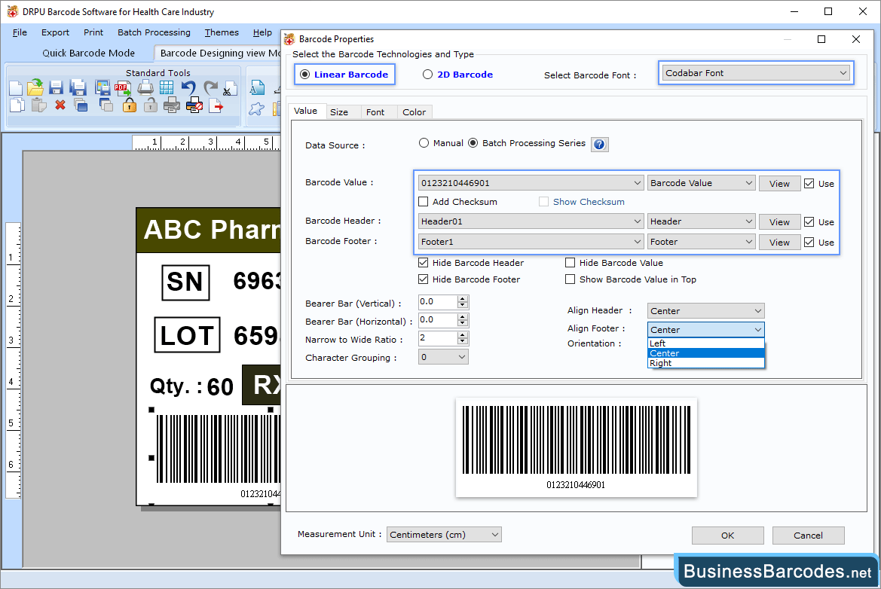Redo action with gray arrow icon

coord(210,87)
